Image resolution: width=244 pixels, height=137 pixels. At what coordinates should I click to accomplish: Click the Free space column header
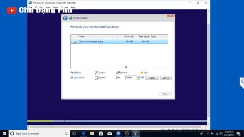click(142, 37)
